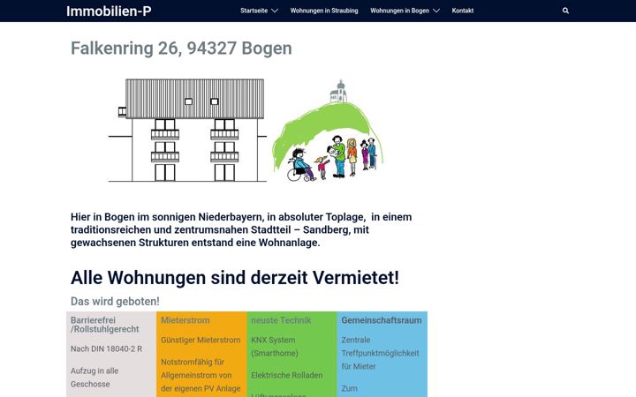Click 'Elektrische Rolladen' text

point(287,375)
